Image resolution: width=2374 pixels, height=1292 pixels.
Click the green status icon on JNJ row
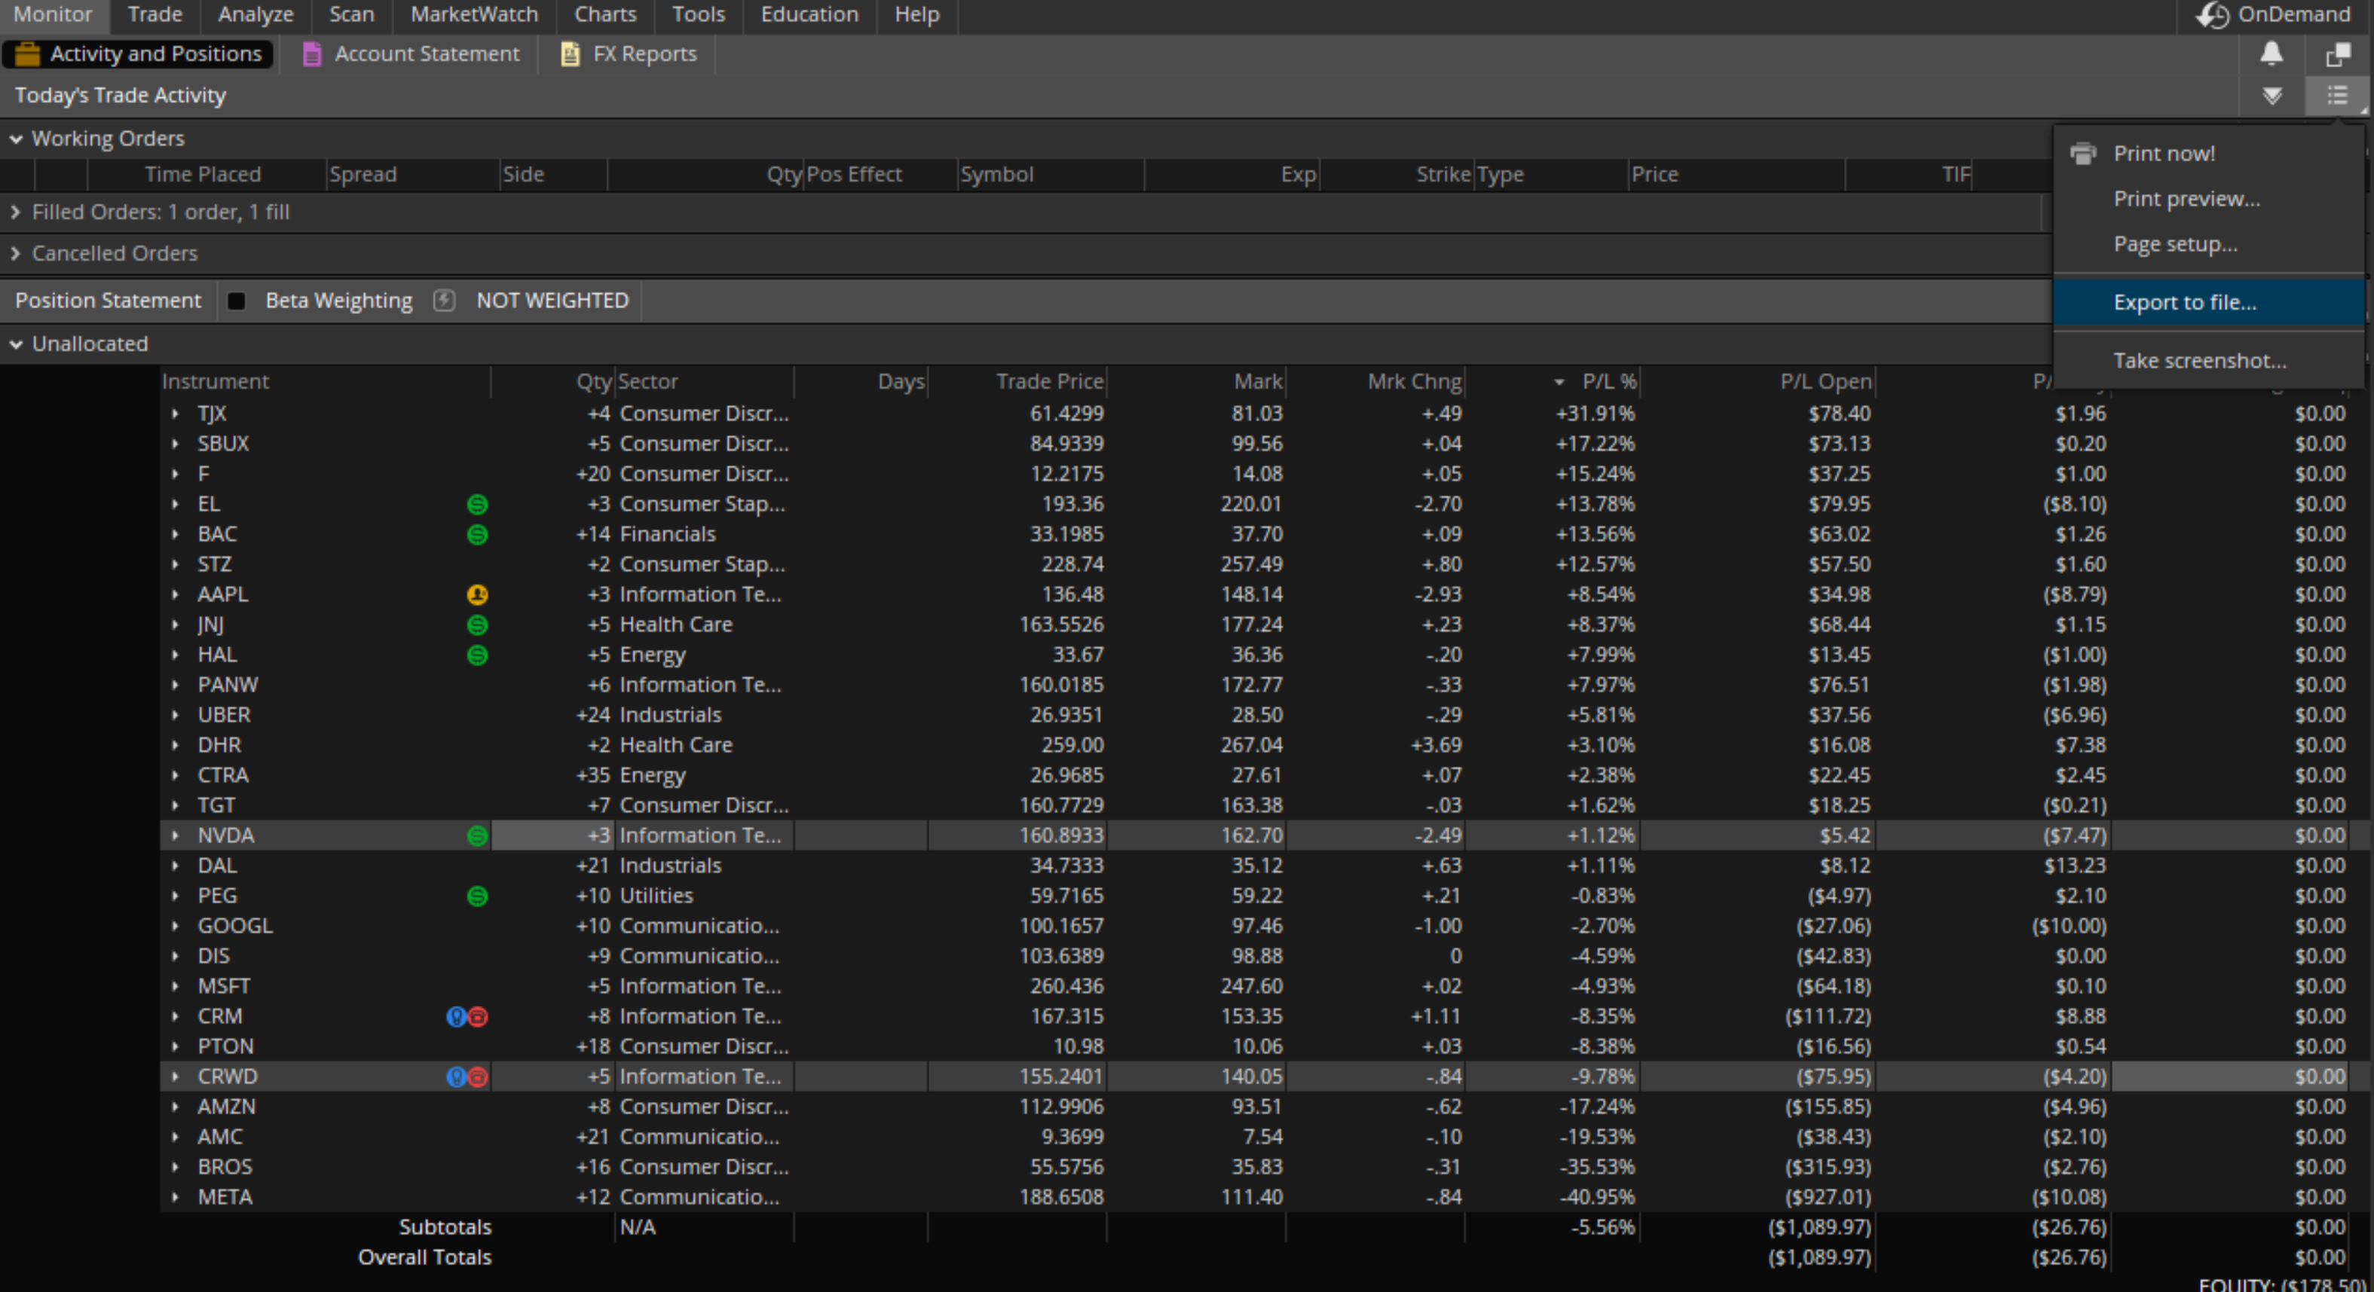[477, 625]
